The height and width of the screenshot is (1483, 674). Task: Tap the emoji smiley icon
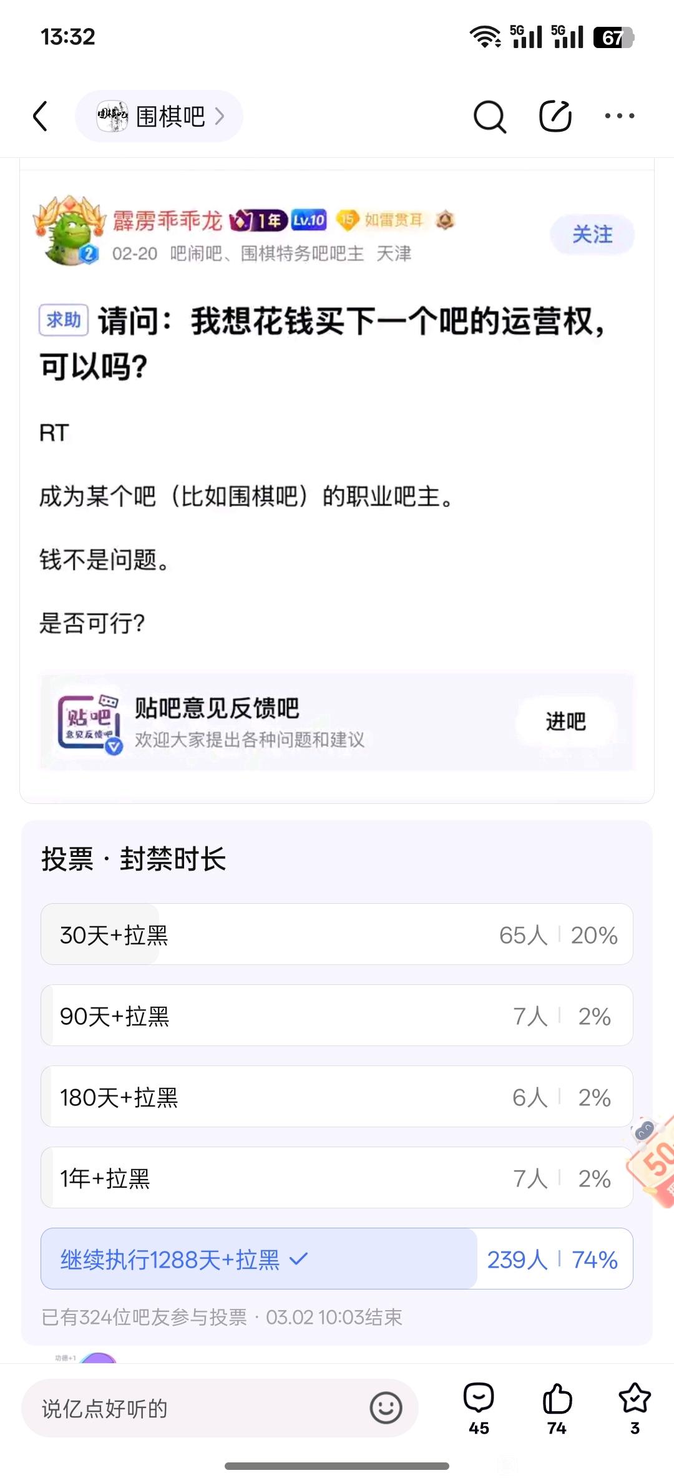386,1408
